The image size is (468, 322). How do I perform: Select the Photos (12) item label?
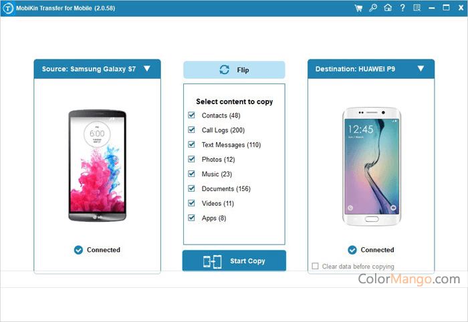point(218,160)
